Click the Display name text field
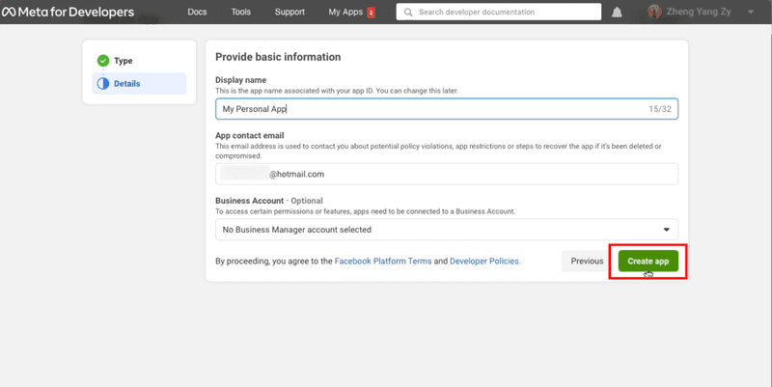This screenshot has height=387, width=772. click(x=447, y=109)
